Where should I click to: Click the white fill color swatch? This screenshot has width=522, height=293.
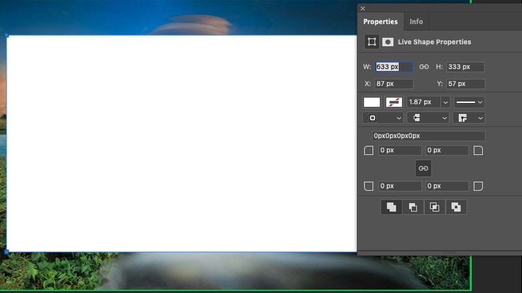[372, 102]
